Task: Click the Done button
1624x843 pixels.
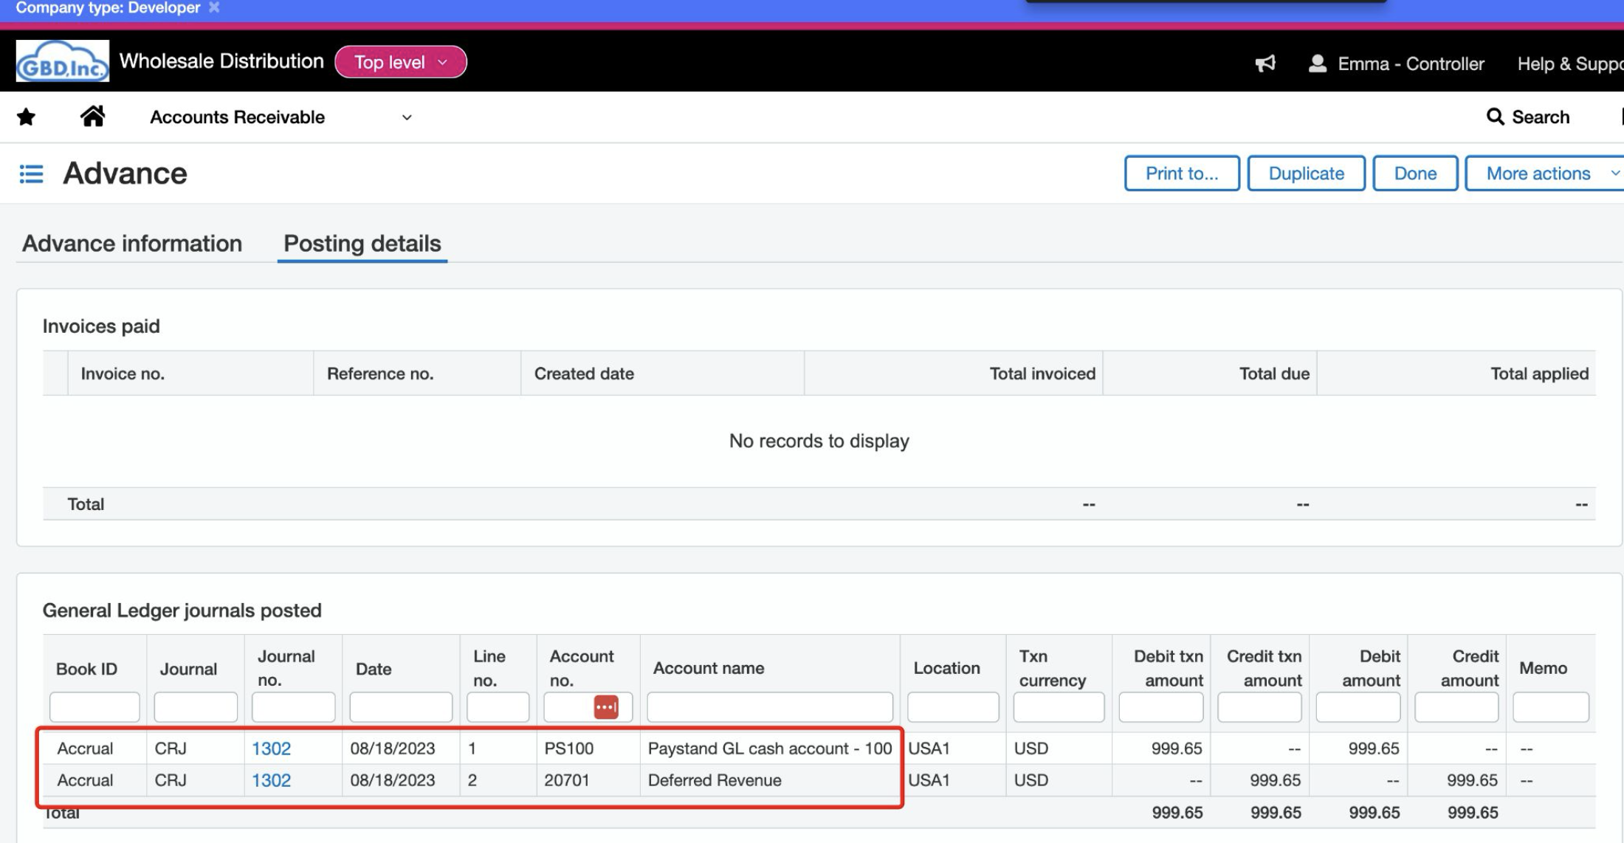Action: click(1415, 173)
